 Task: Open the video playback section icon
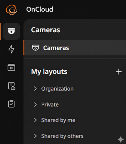[11, 68]
